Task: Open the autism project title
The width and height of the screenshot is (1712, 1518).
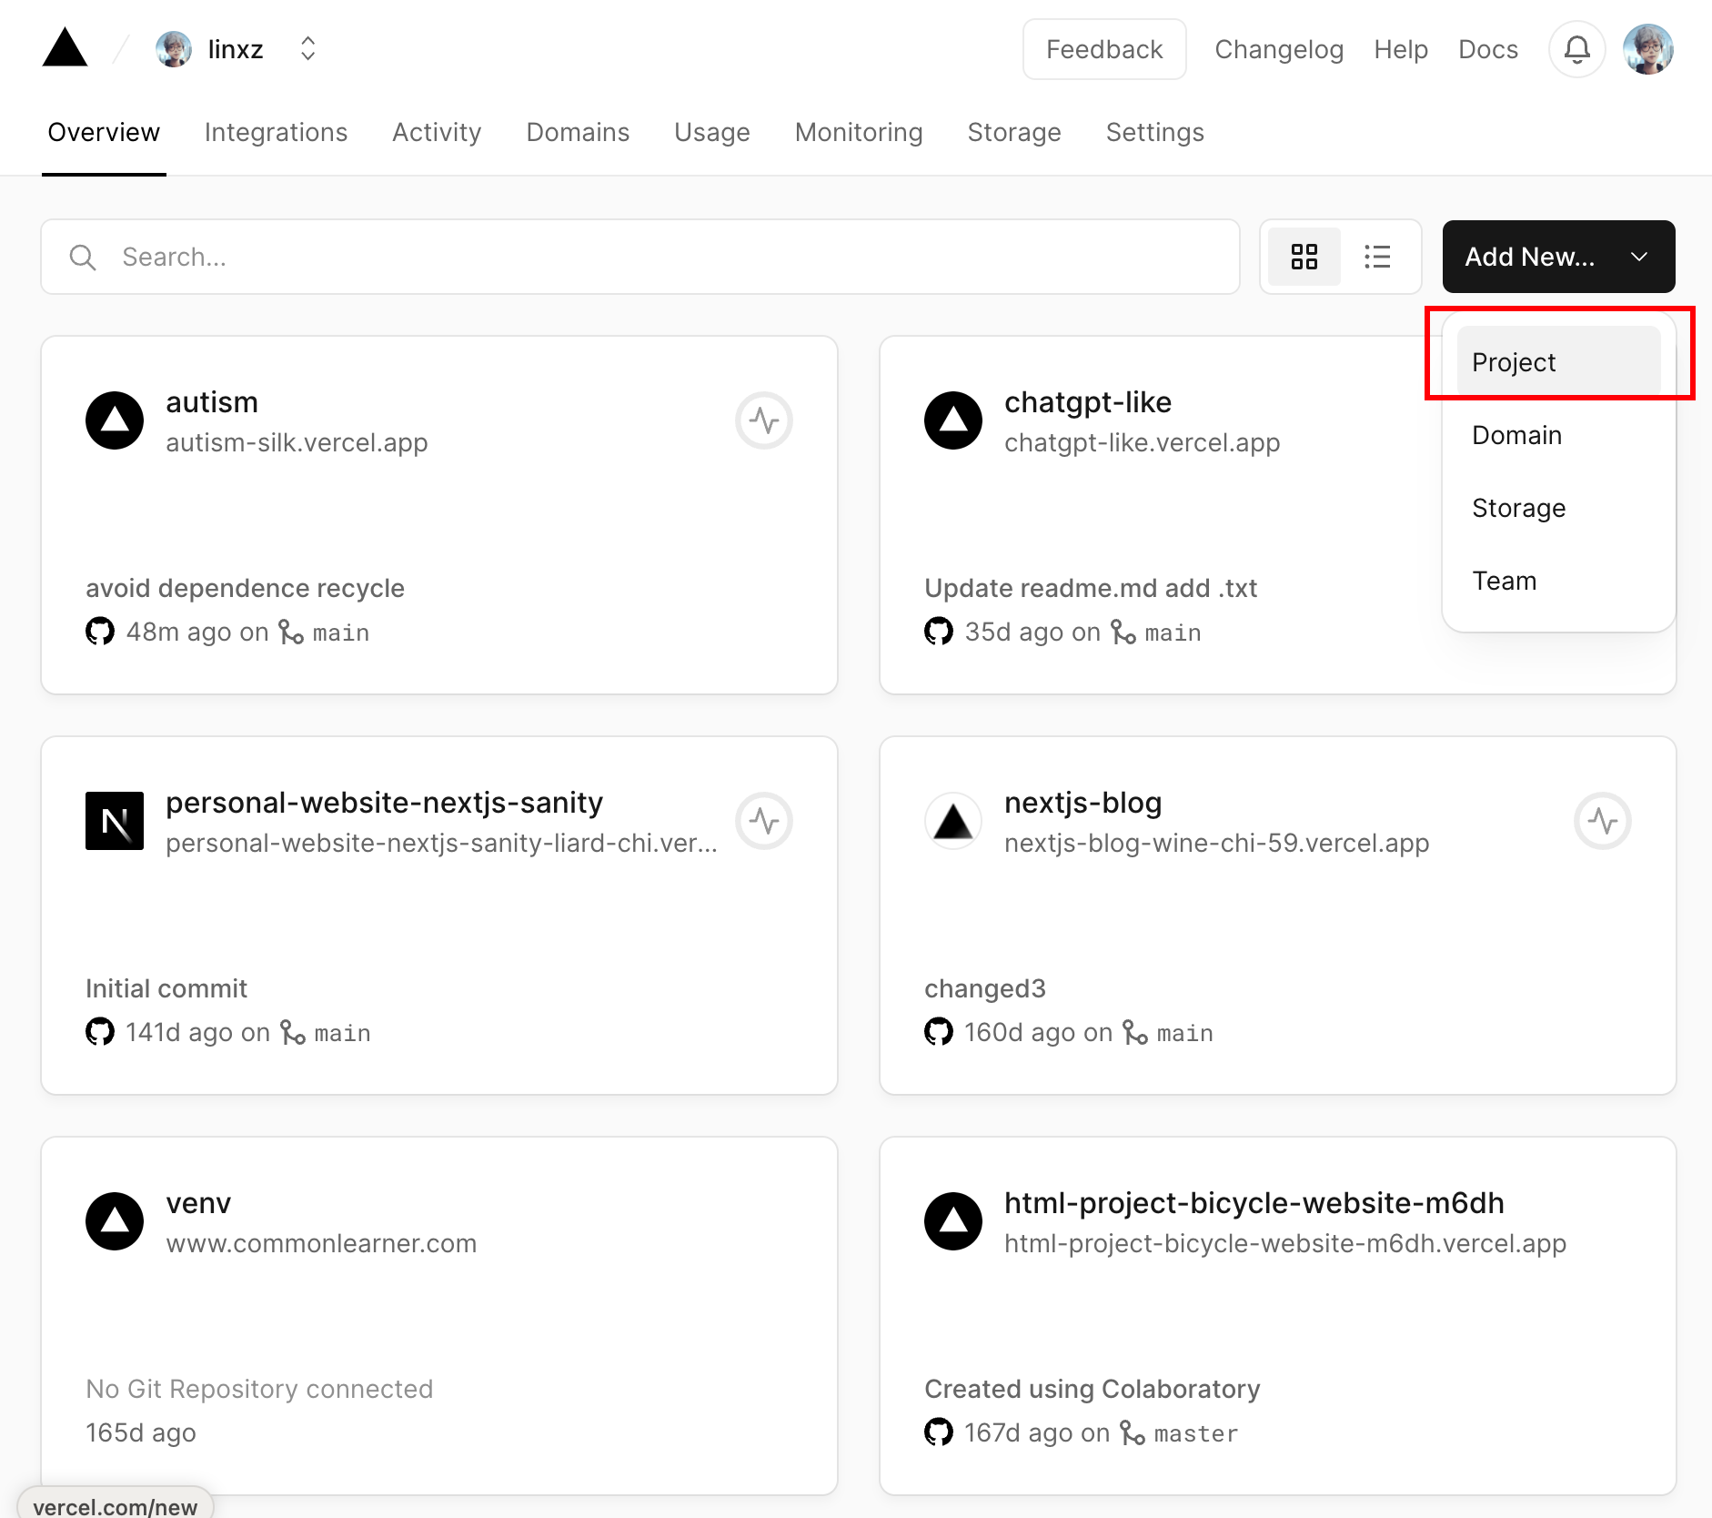Action: point(212,402)
